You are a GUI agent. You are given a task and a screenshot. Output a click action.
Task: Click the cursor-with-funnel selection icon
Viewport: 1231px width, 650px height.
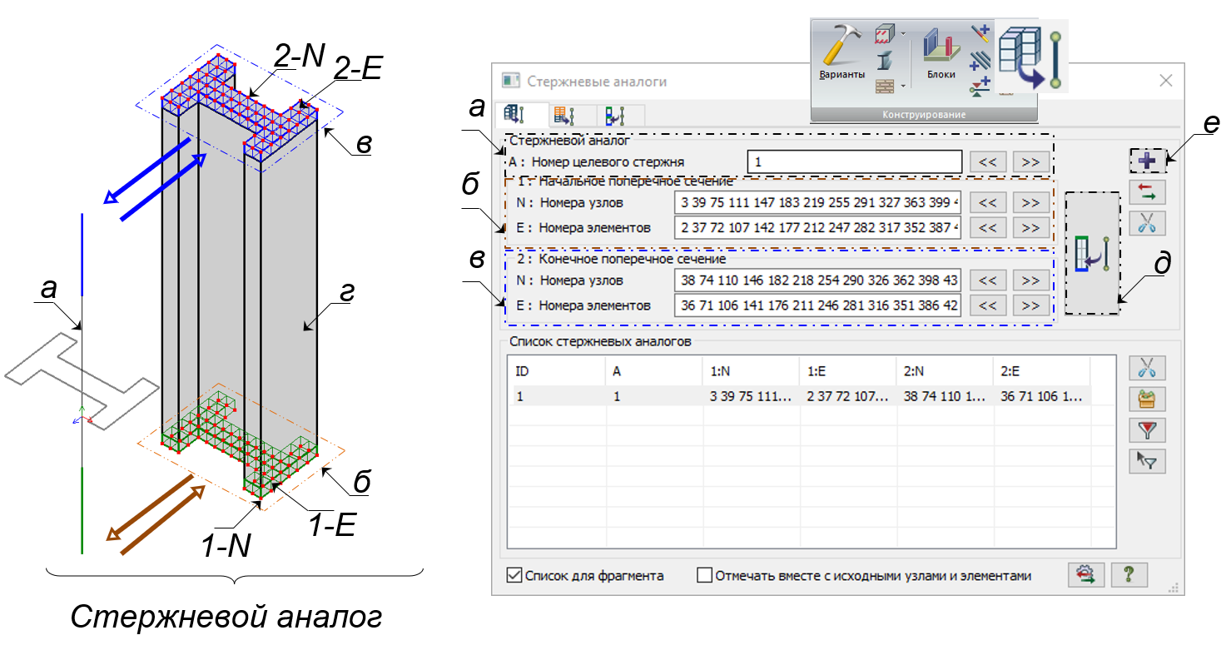coord(1147,461)
